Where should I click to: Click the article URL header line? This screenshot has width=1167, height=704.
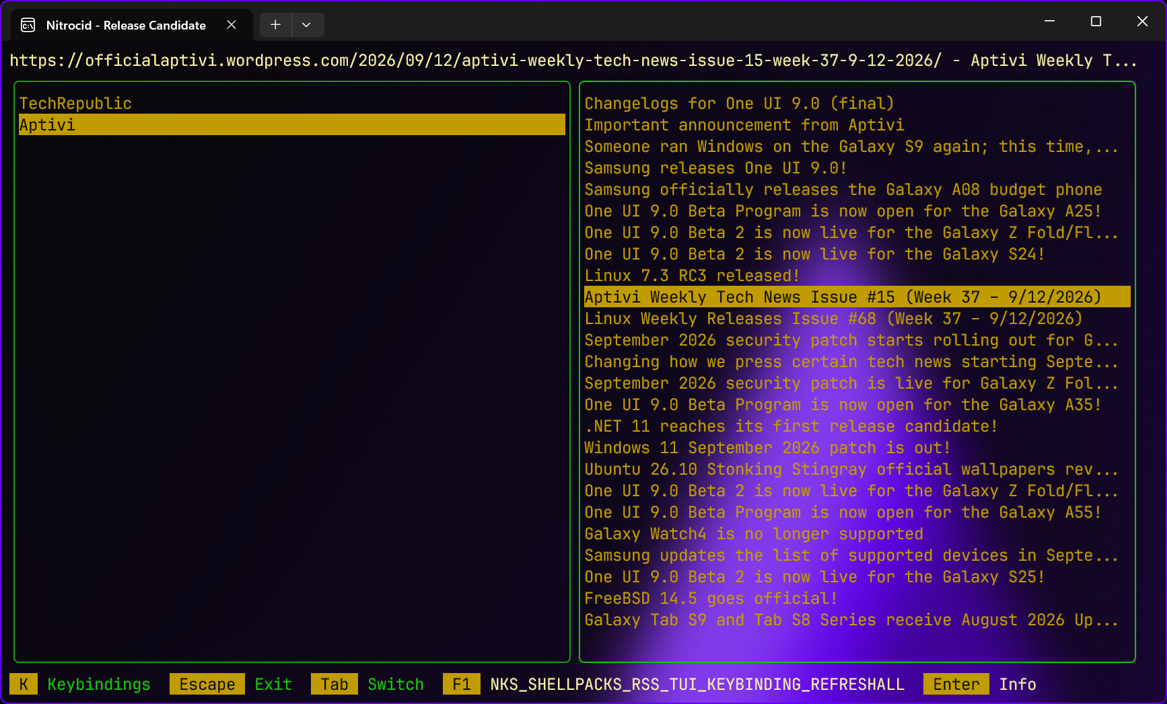pyautogui.click(x=573, y=61)
